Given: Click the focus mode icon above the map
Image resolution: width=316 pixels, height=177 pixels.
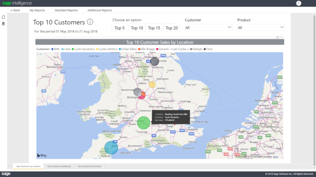Looking at the screenshot, I should click(x=278, y=37).
